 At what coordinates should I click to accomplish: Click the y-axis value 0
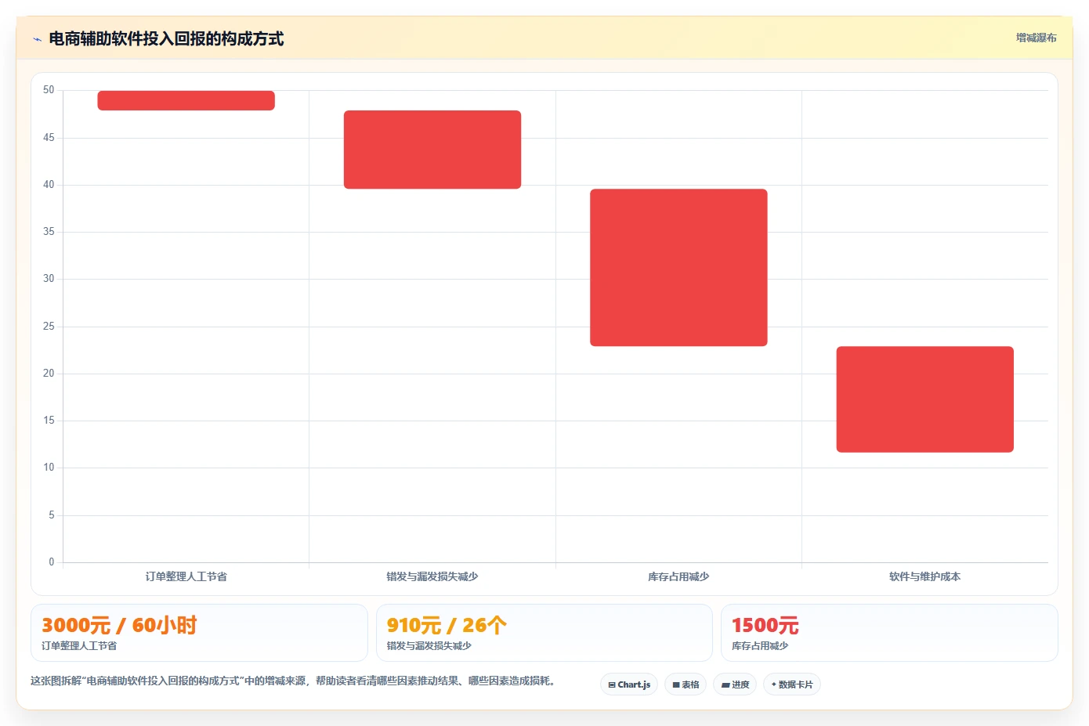(x=52, y=562)
